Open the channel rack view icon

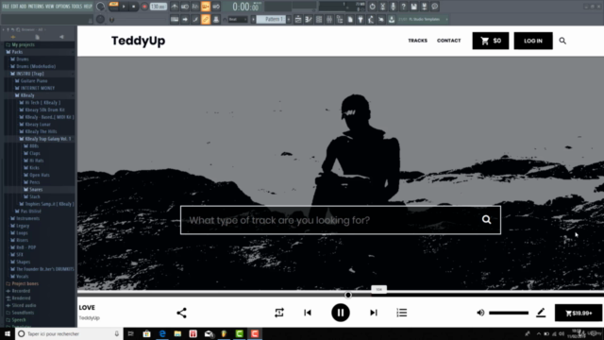(319, 19)
